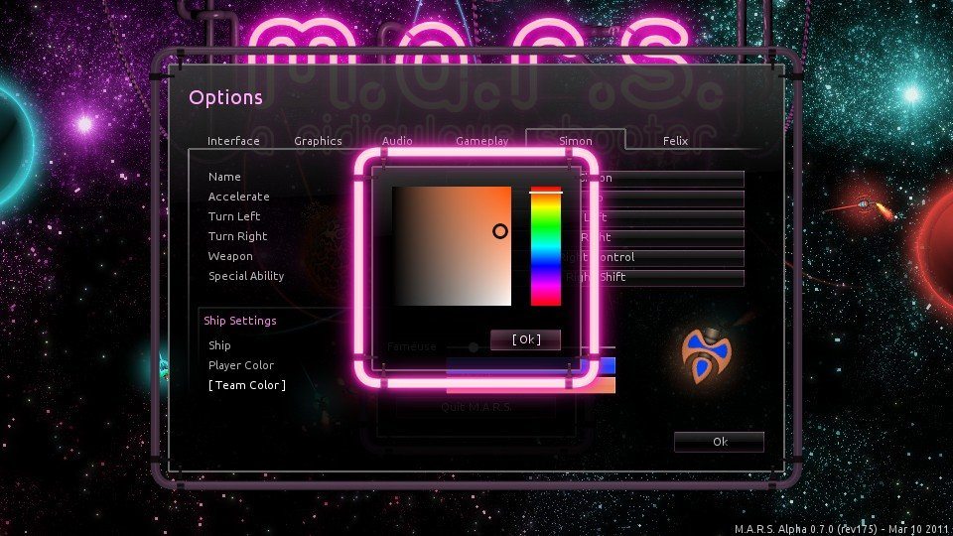The image size is (953, 536).
Task: Click the Options dialog title
Action: 225,97
